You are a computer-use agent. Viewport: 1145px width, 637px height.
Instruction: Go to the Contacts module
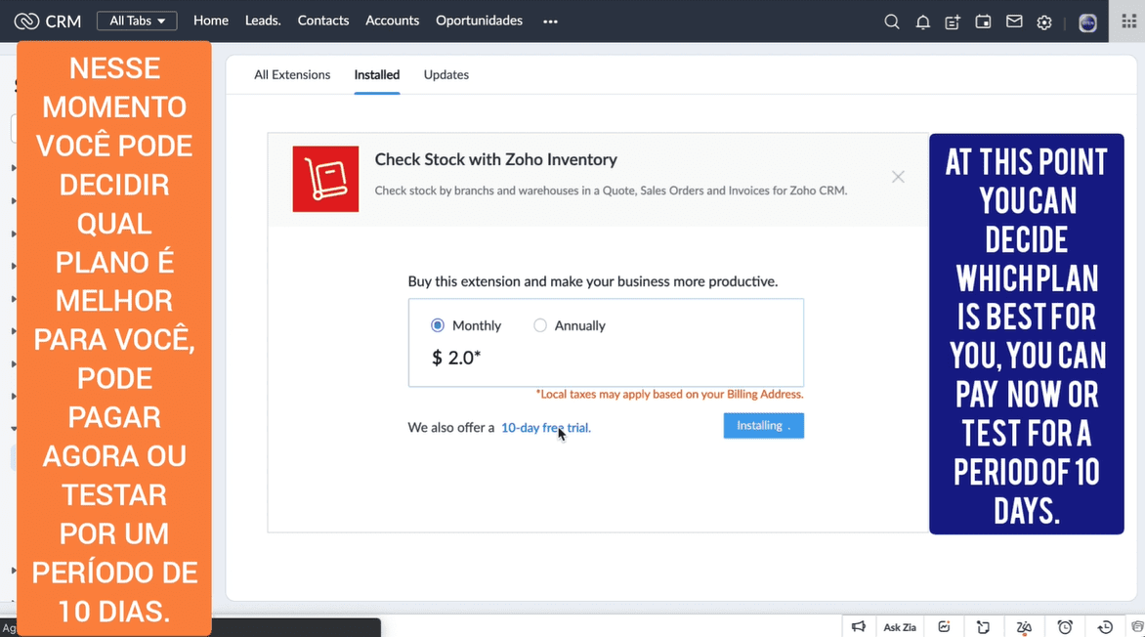tap(322, 21)
